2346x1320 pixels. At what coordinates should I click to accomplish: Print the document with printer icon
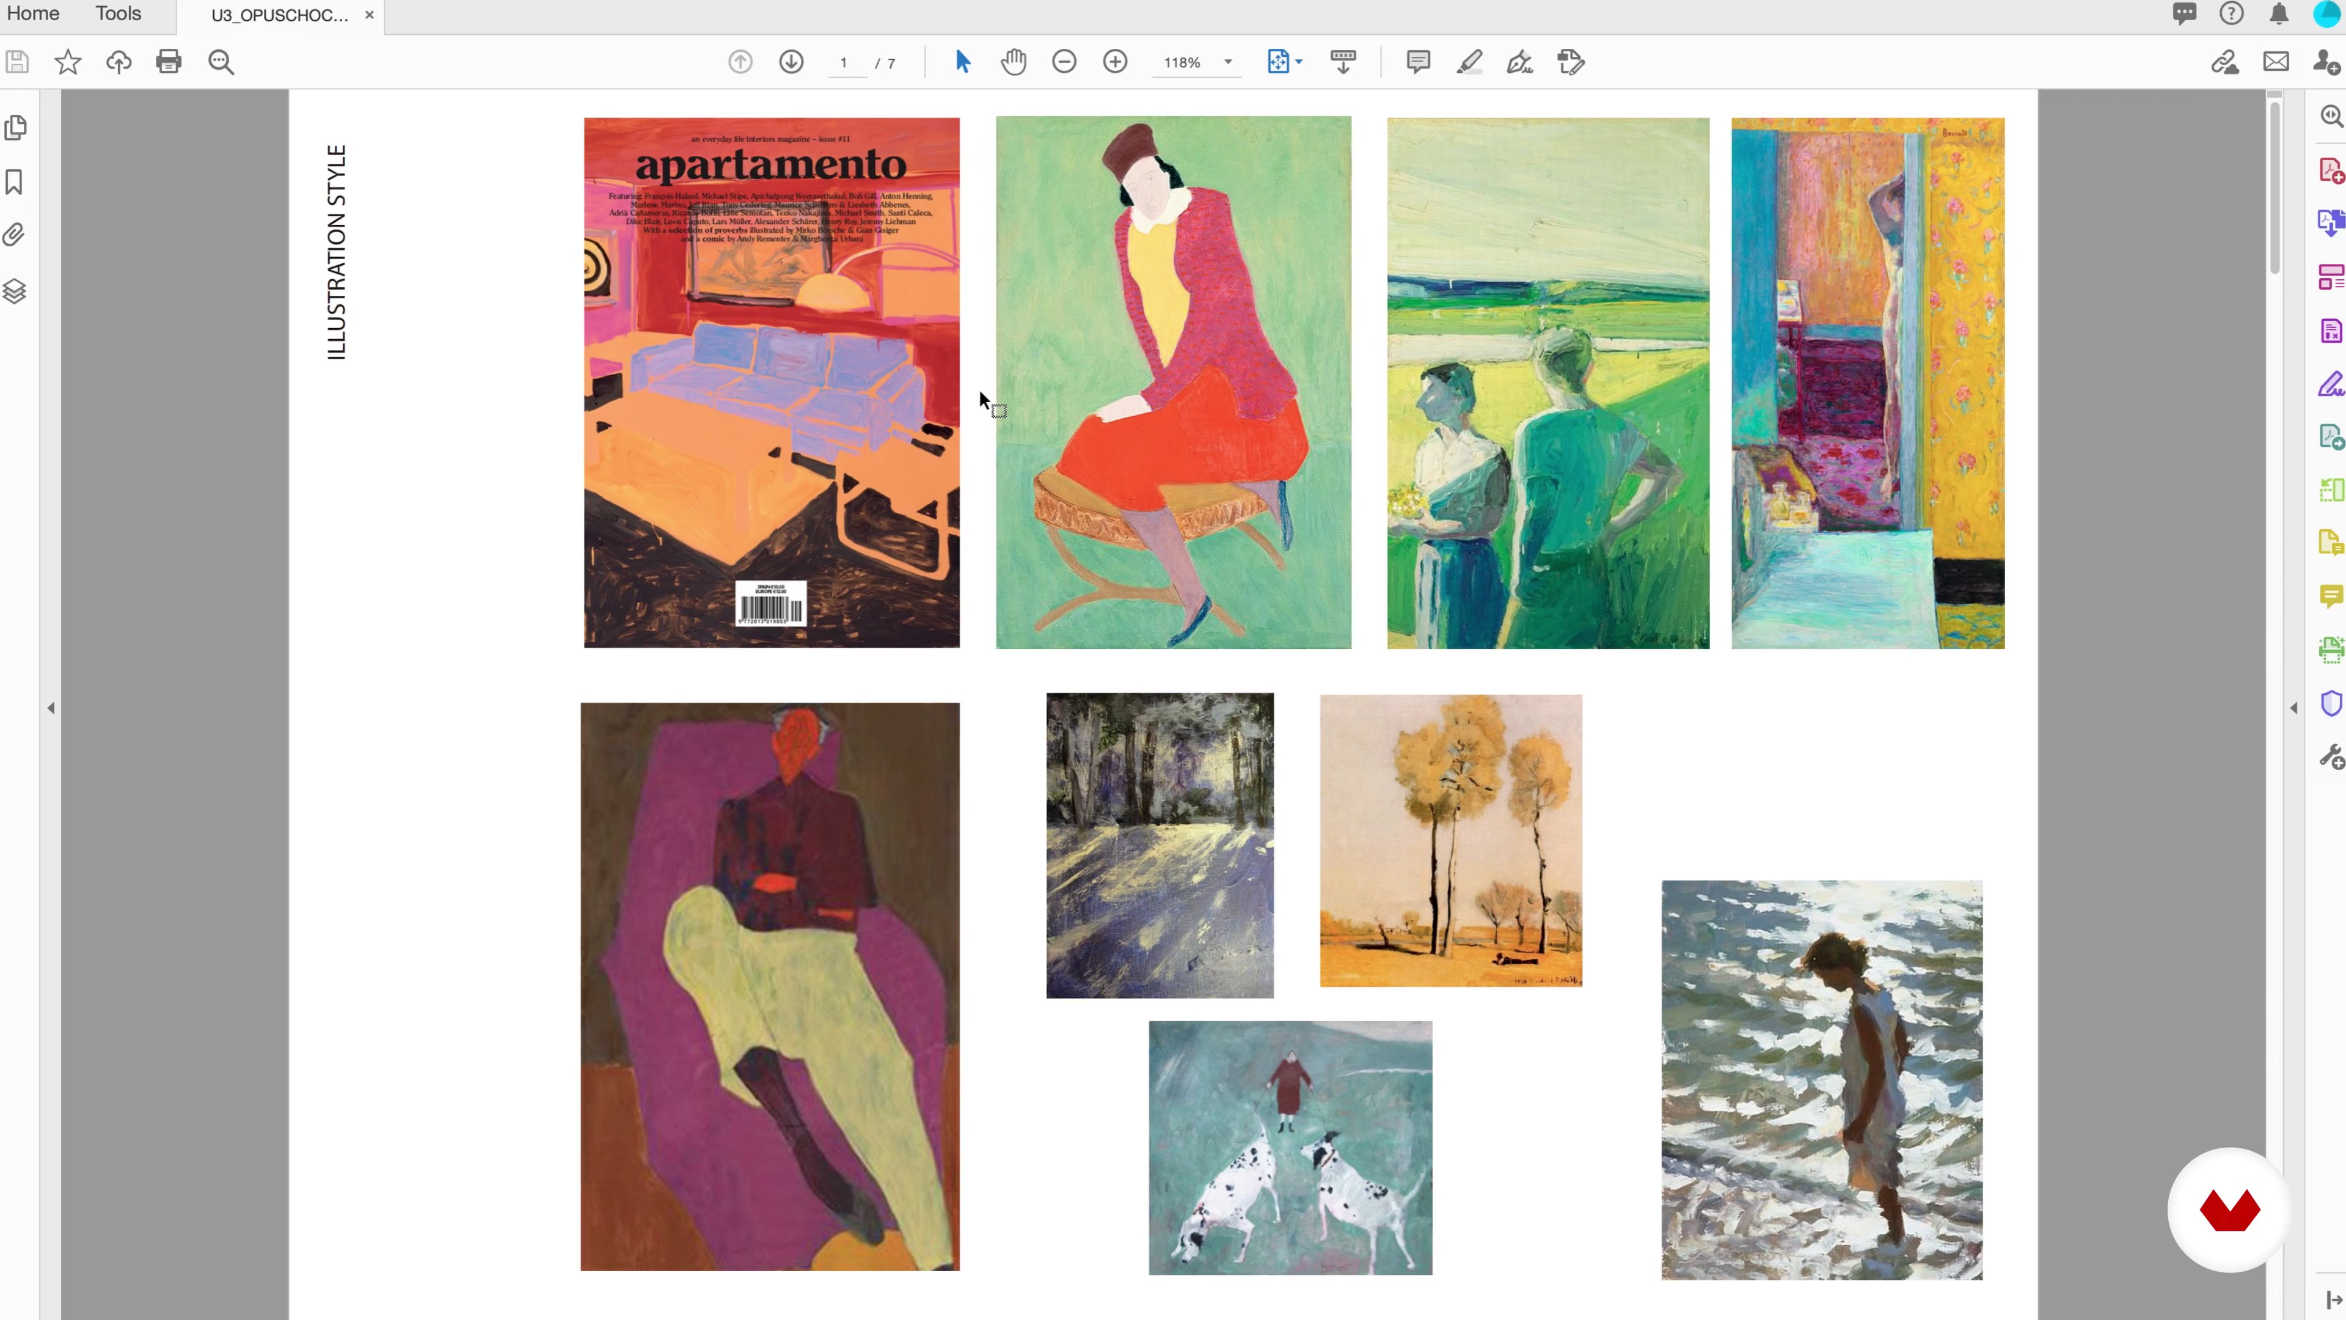(x=169, y=62)
